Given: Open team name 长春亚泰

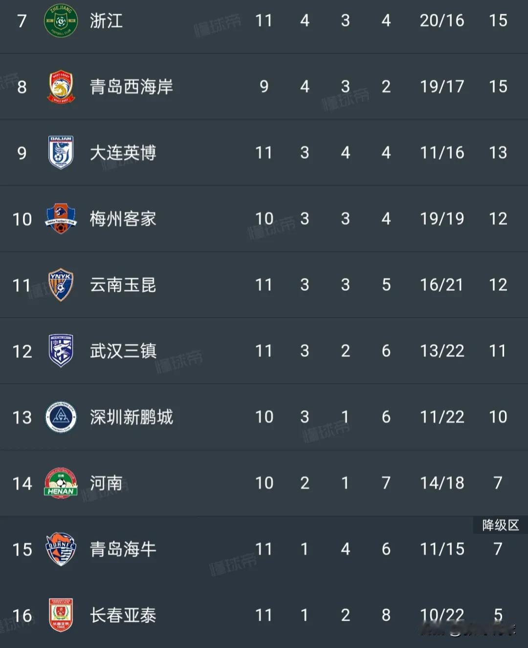Looking at the screenshot, I should tap(123, 615).
